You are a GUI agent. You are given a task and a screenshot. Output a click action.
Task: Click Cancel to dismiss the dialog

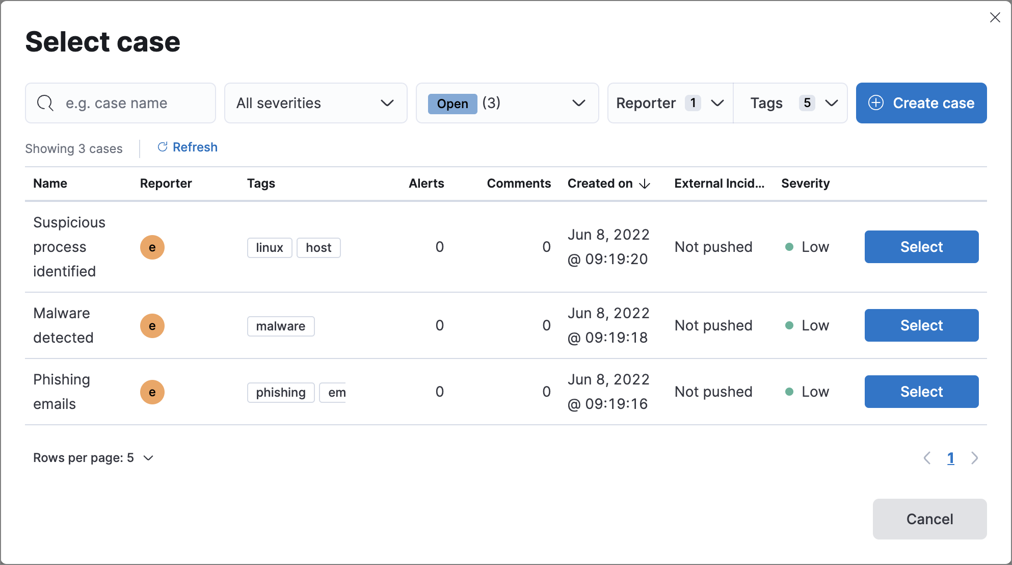click(930, 518)
